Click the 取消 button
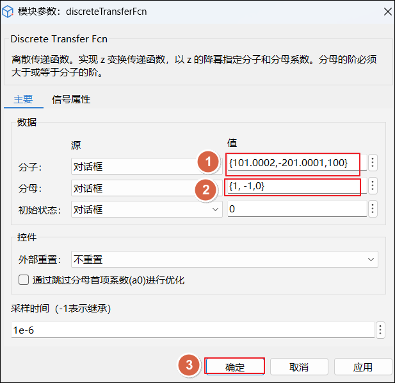Screen dimensions: 395x383 (x=299, y=367)
